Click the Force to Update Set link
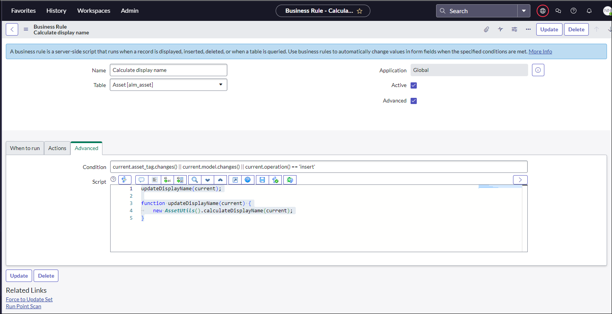Image resolution: width=612 pixels, height=314 pixels. click(x=29, y=299)
